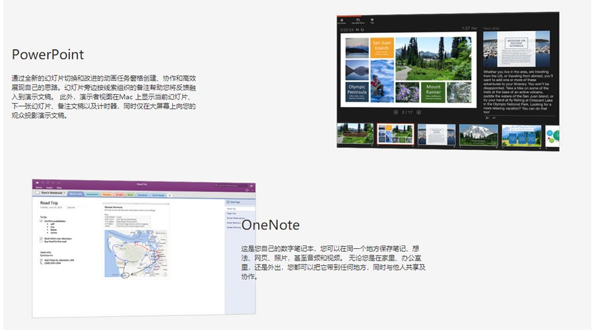The height and width of the screenshot is (330, 594).
Task: Select the thumbnail with three blue boxes
Action: point(521,135)
